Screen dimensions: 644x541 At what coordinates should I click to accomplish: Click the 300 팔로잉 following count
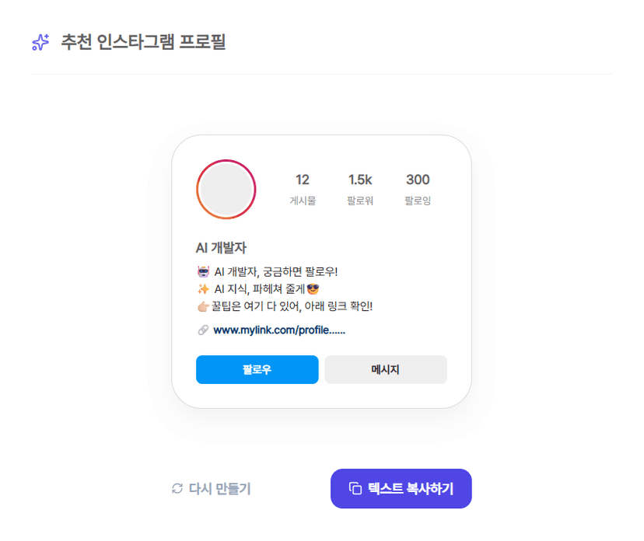click(418, 189)
